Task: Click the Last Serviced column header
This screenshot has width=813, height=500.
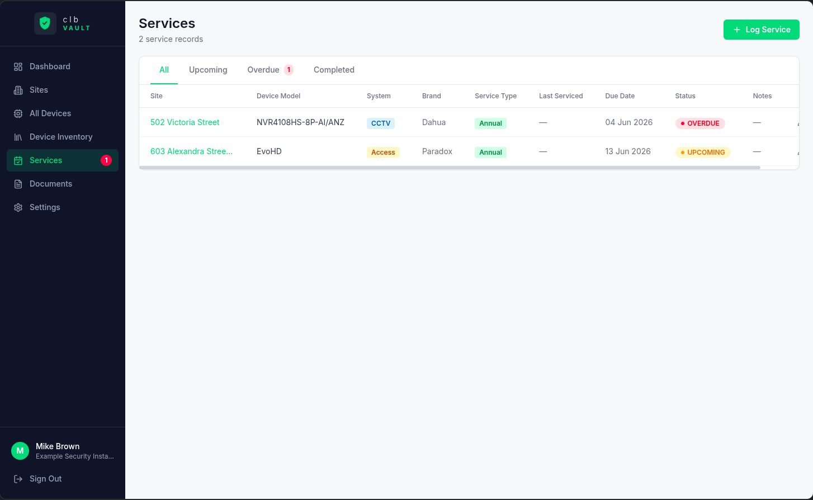Action: point(561,96)
